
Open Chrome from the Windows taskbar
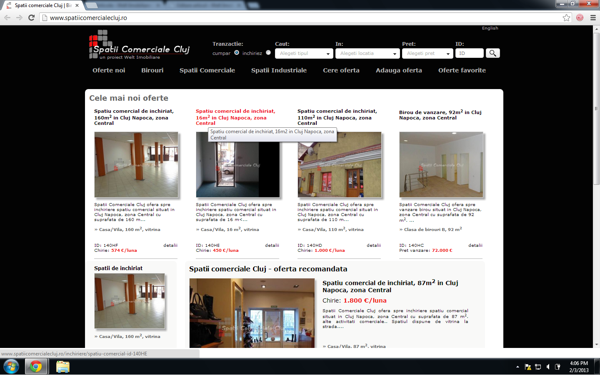tap(36, 367)
